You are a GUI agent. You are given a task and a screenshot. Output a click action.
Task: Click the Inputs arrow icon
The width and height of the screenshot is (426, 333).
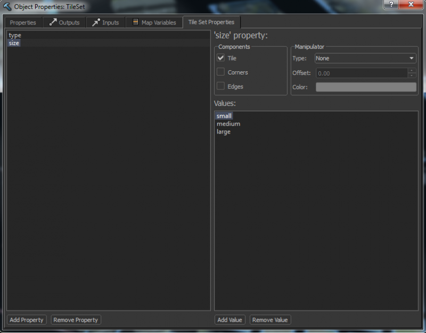click(x=96, y=22)
